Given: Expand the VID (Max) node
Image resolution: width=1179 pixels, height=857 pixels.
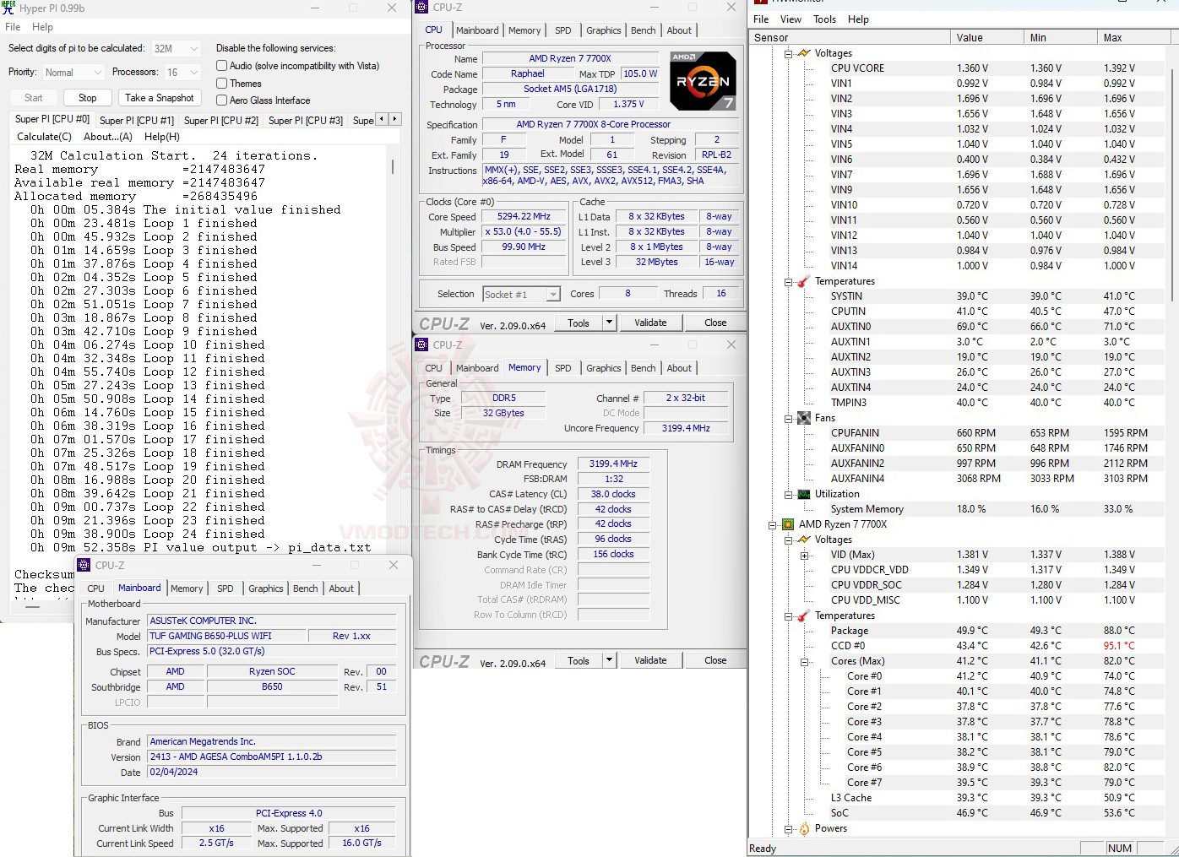Looking at the screenshot, I should (804, 555).
